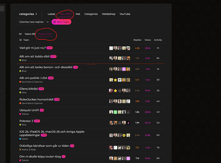Open topic Ubiquiti UniFi
The height and width of the screenshot is (163, 221).
coord(29,110)
